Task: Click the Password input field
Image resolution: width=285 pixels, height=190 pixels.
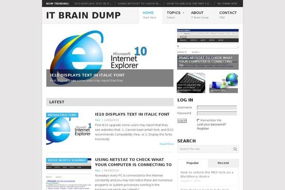Action: pyautogui.click(x=217, y=114)
